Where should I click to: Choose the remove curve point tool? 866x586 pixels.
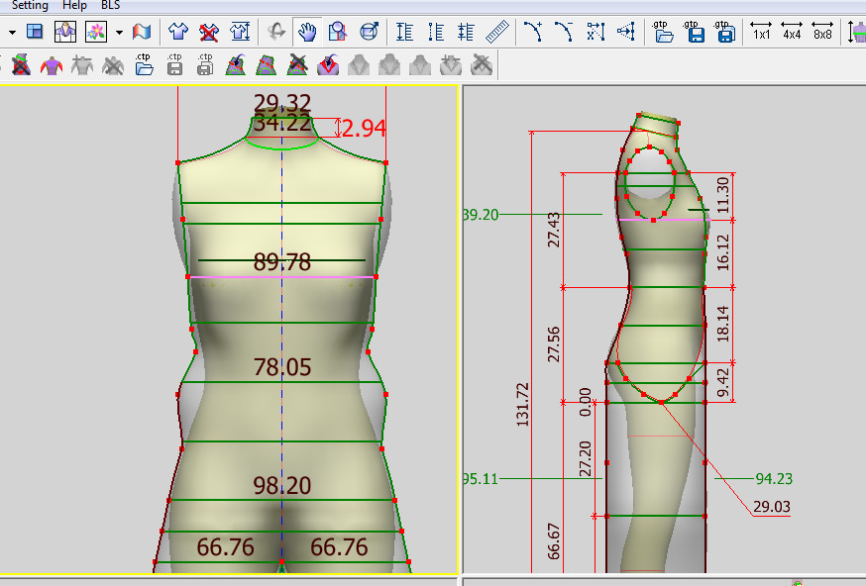click(x=565, y=32)
